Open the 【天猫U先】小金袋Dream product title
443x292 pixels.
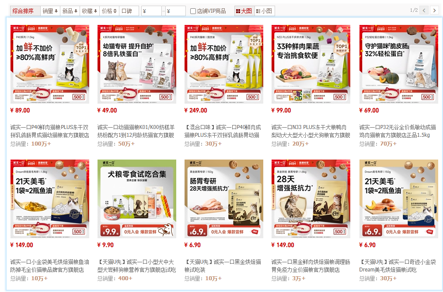click(x=398, y=266)
